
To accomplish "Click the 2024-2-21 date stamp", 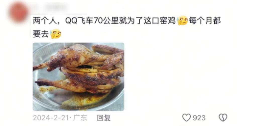I will click(x=51, y=118).
